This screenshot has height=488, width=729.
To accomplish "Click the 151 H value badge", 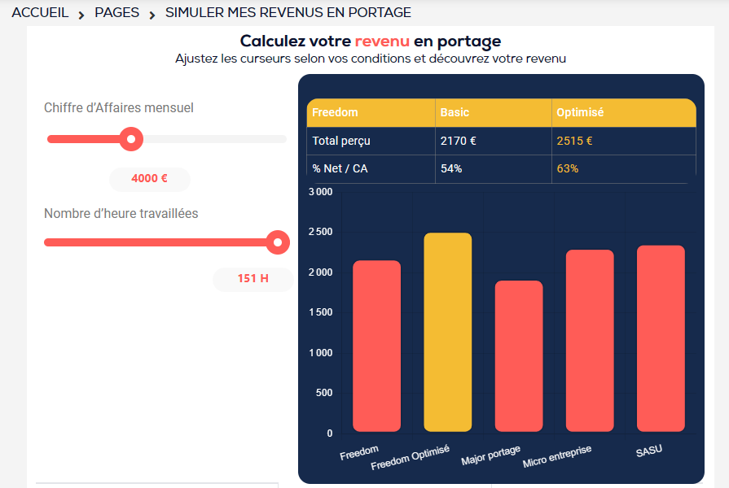I will pyautogui.click(x=253, y=279).
